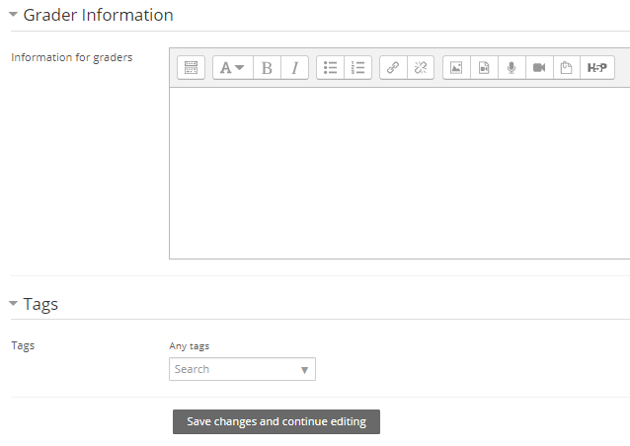Insert a hyperlink
The height and width of the screenshot is (446, 630).
click(393, 67)
